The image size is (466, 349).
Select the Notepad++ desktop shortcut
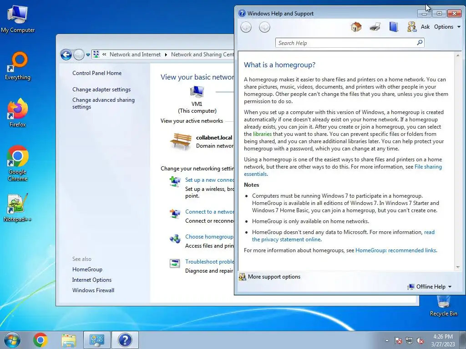[x=18, y=207]
